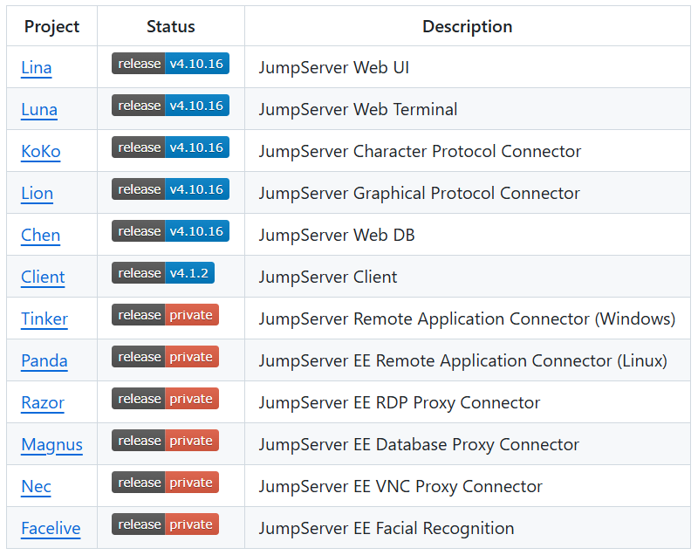
Task: Follow the Magnus project link
Action: [x=51, y=444]
